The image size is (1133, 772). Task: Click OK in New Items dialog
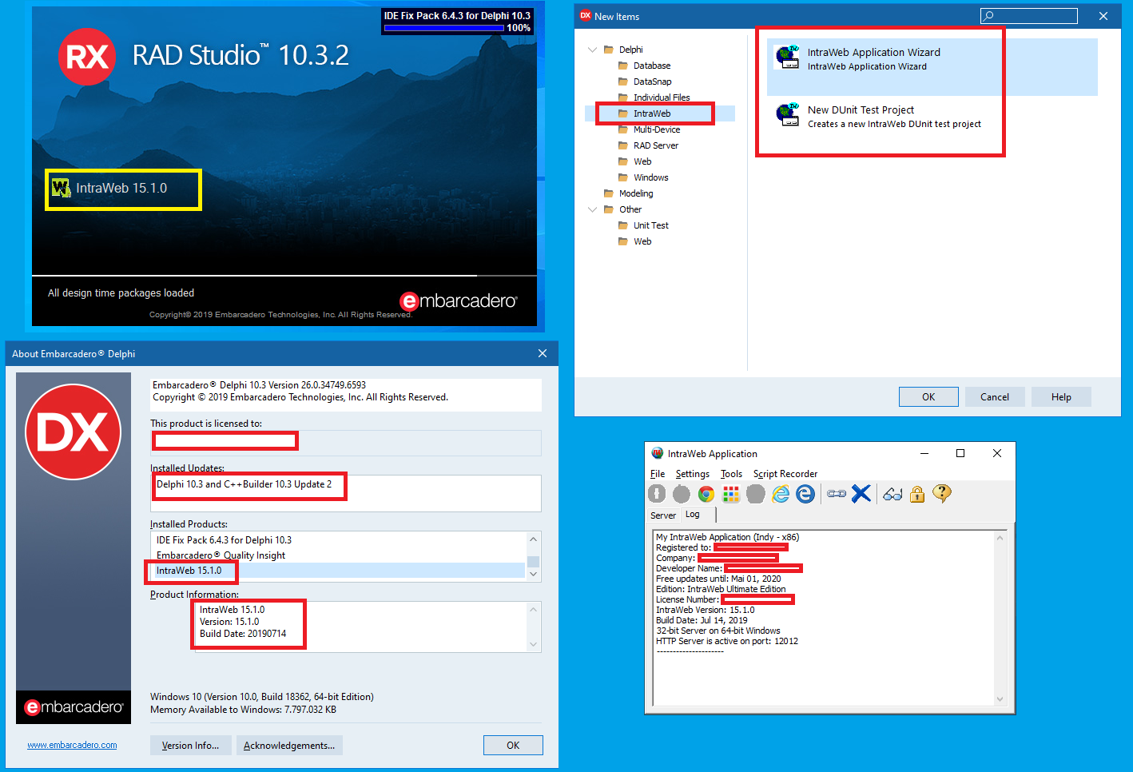[928, 397]
